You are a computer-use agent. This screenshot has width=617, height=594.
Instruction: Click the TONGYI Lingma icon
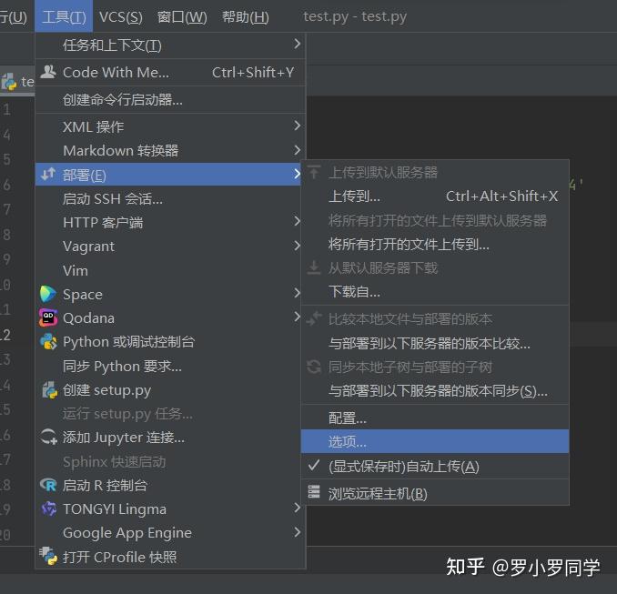point(49,508)
